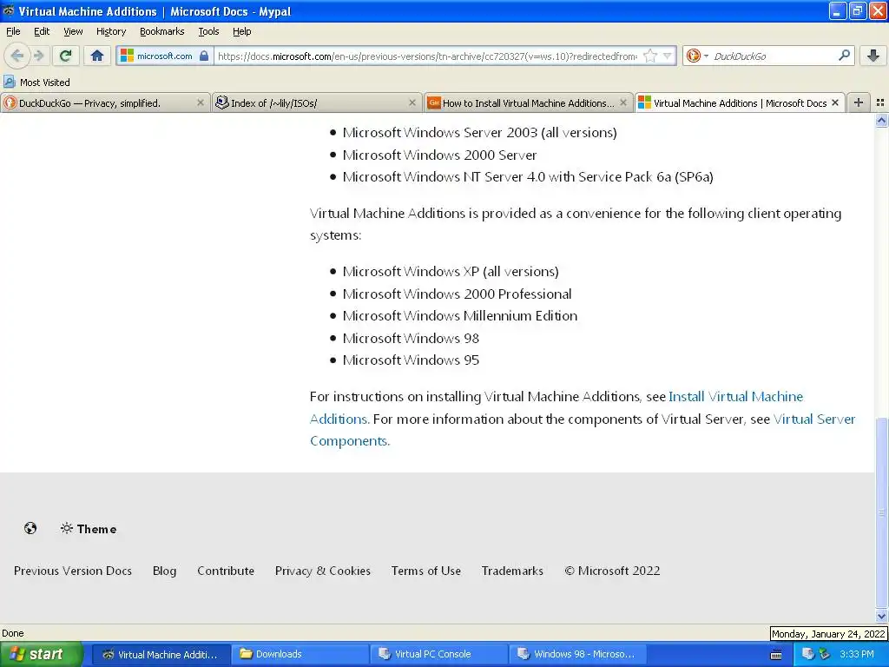Click Microsoft Windows 98 list item

(411, 338)
